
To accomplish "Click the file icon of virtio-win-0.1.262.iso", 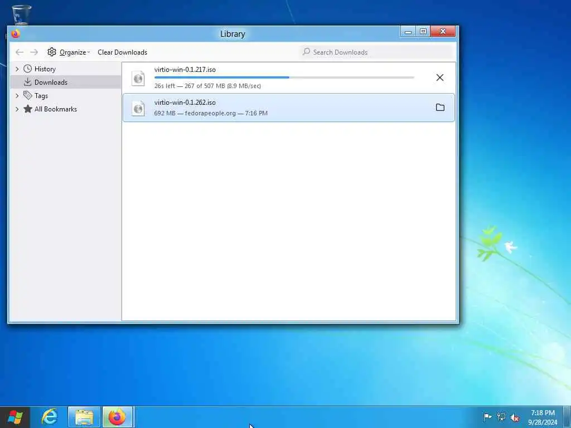I will click(x=138, y=108).
